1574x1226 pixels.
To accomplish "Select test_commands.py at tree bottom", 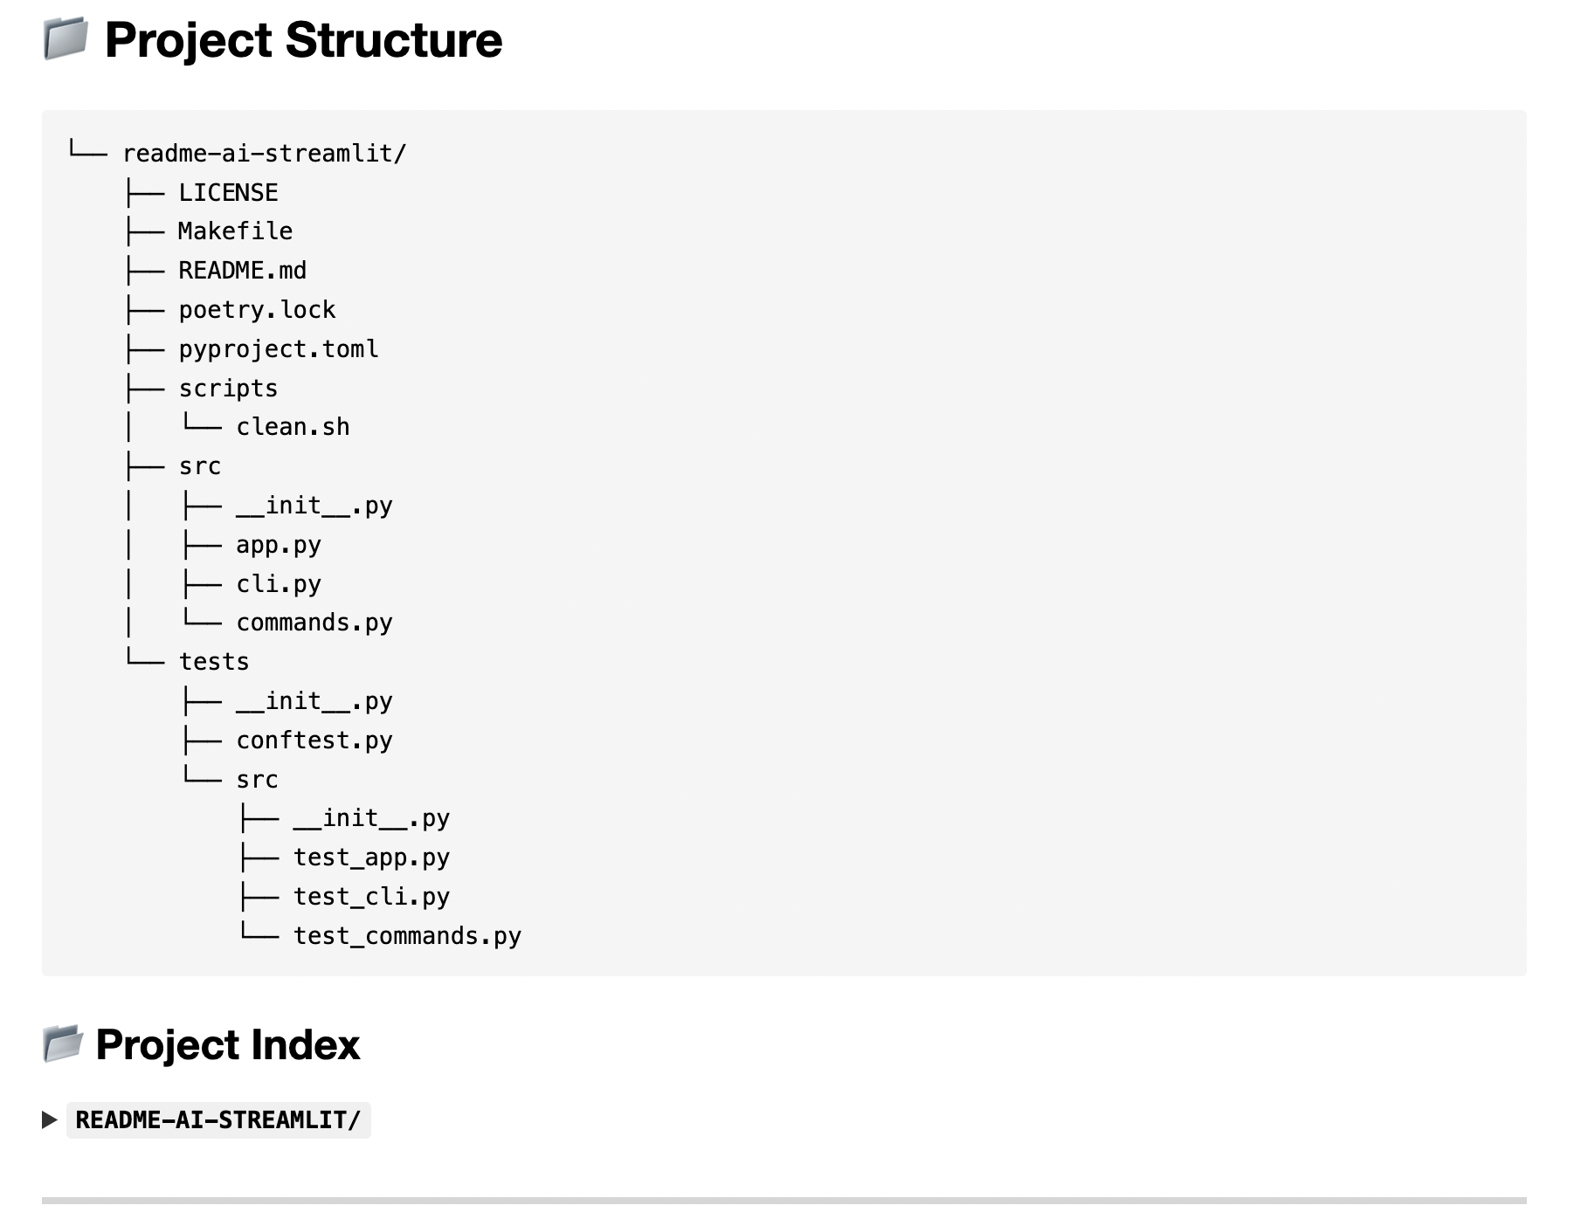I will [x=407, y=936].
